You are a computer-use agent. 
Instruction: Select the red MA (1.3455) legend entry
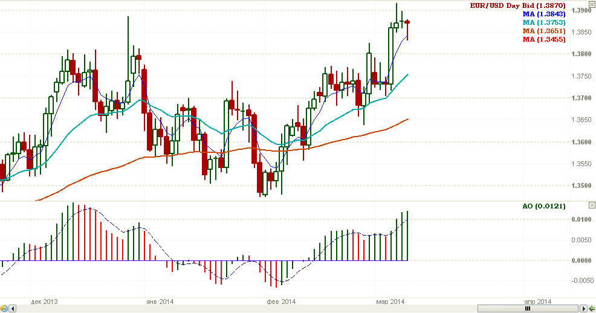544,39
